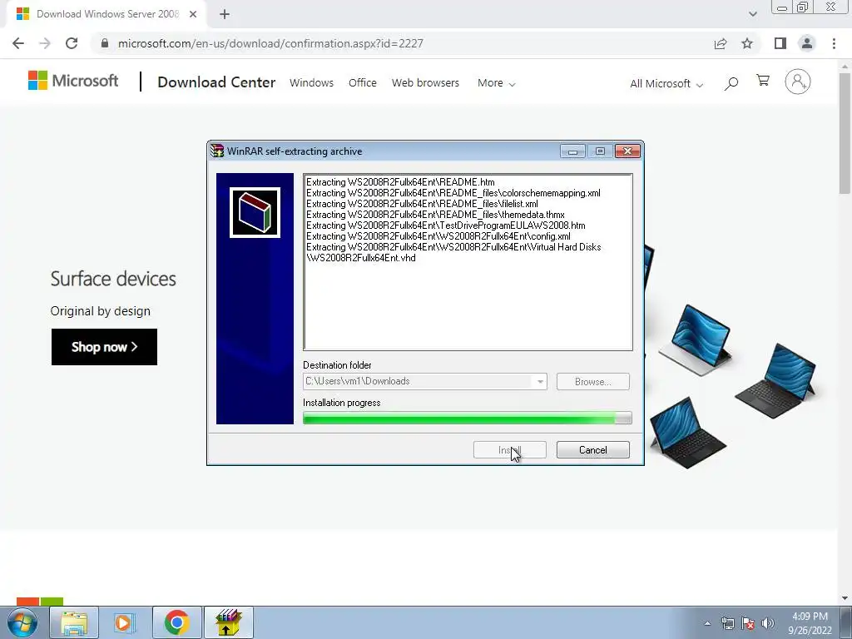This screenshot has height=639, width=852.
Task: Click the 'themedata.thmx' extraction line
Action: coord(435,215)
